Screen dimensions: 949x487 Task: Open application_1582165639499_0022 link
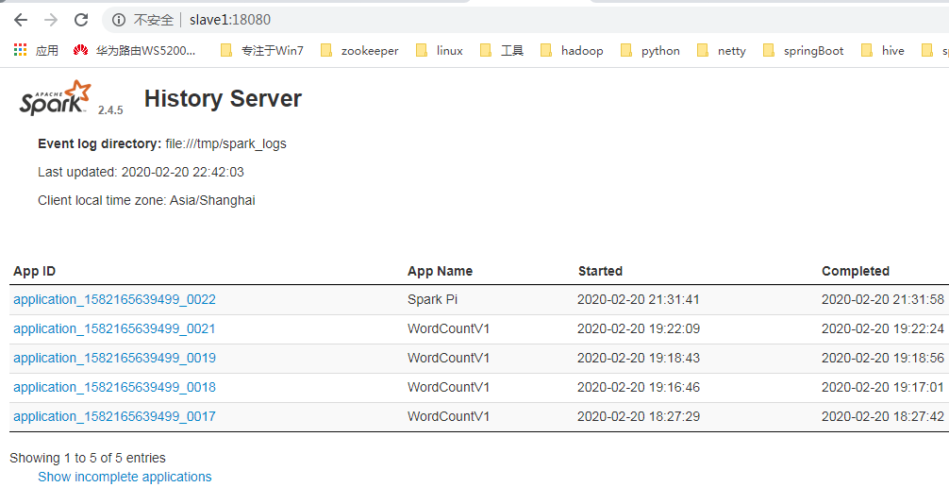pos(114,299)
